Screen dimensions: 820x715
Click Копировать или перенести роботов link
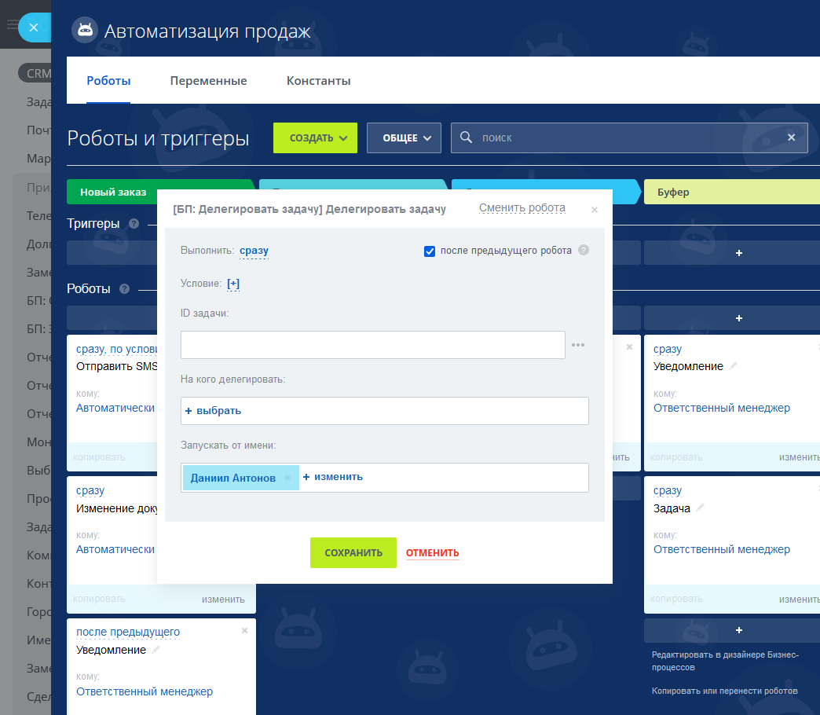724,691
